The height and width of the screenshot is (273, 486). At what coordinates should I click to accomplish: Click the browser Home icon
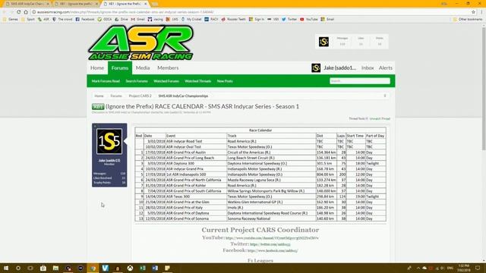pos(26,12)
